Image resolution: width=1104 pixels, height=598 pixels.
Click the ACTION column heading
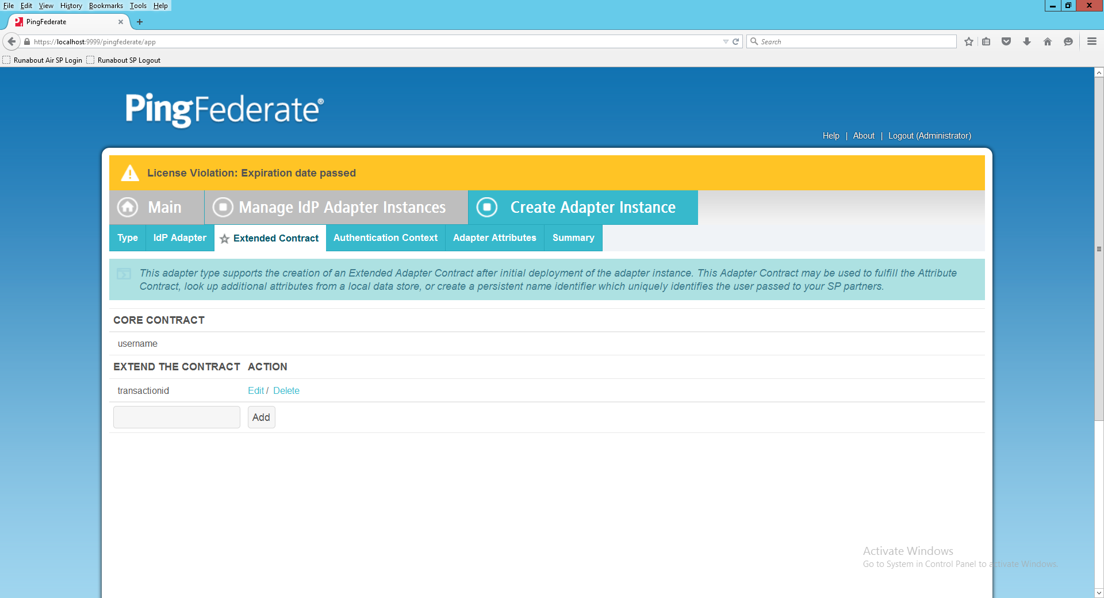(267, 367)
